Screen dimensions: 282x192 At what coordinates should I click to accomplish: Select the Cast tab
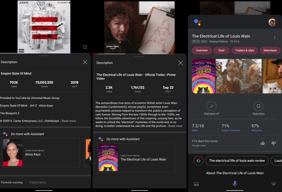point(221,51)
